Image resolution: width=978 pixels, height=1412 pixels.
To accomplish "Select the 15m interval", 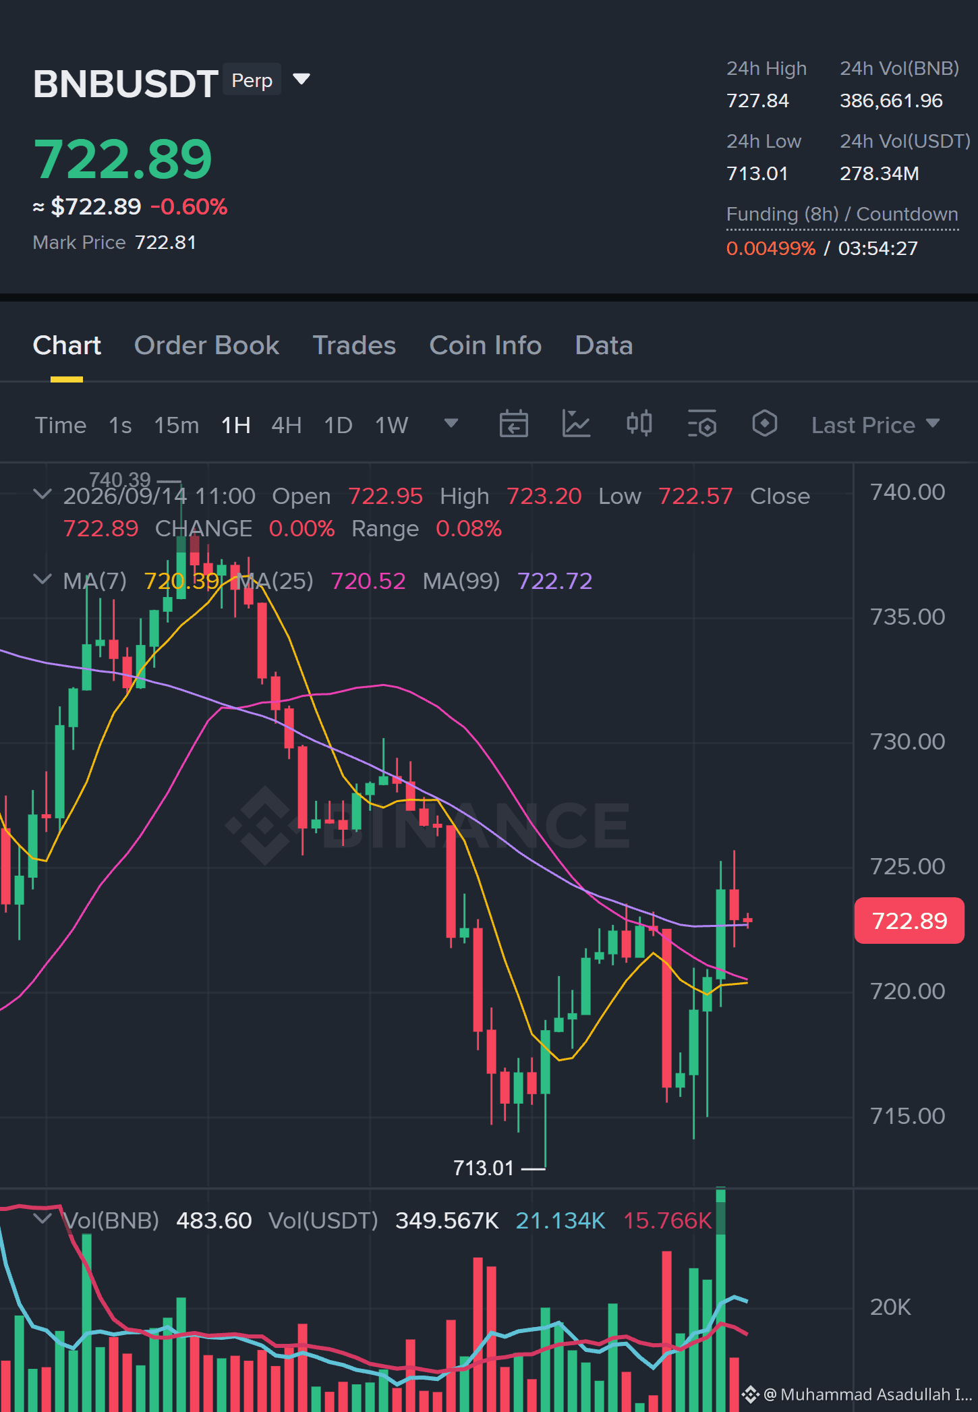I will pyautogui.click(x=177, y=425).
